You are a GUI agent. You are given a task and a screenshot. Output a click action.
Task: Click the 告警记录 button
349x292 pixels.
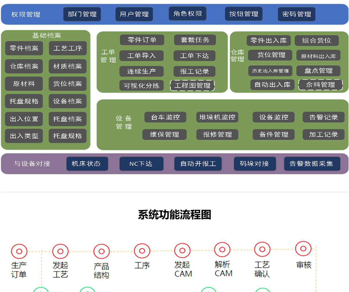point(323,117)
